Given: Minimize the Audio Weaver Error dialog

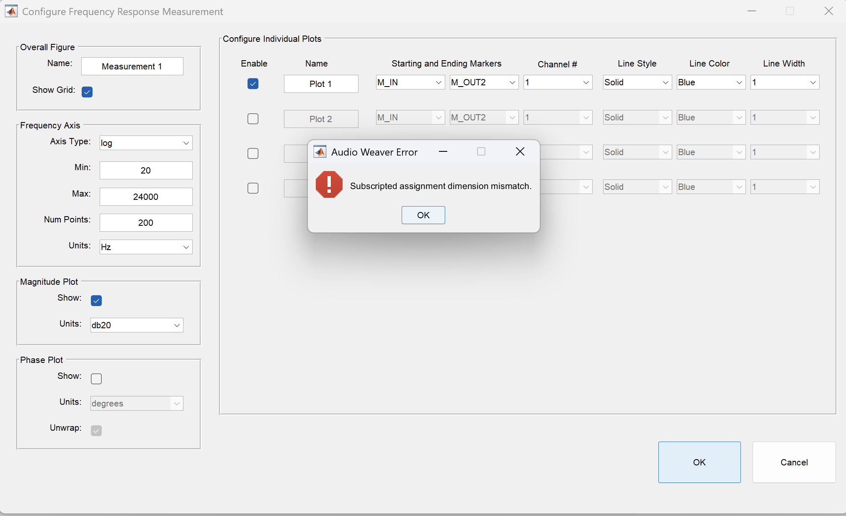Looking at the screenshot, I should [x=443, y=151].
